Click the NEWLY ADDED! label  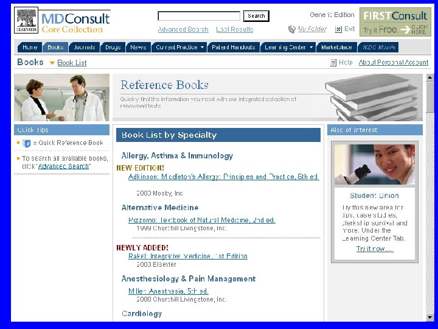(142, 248)
